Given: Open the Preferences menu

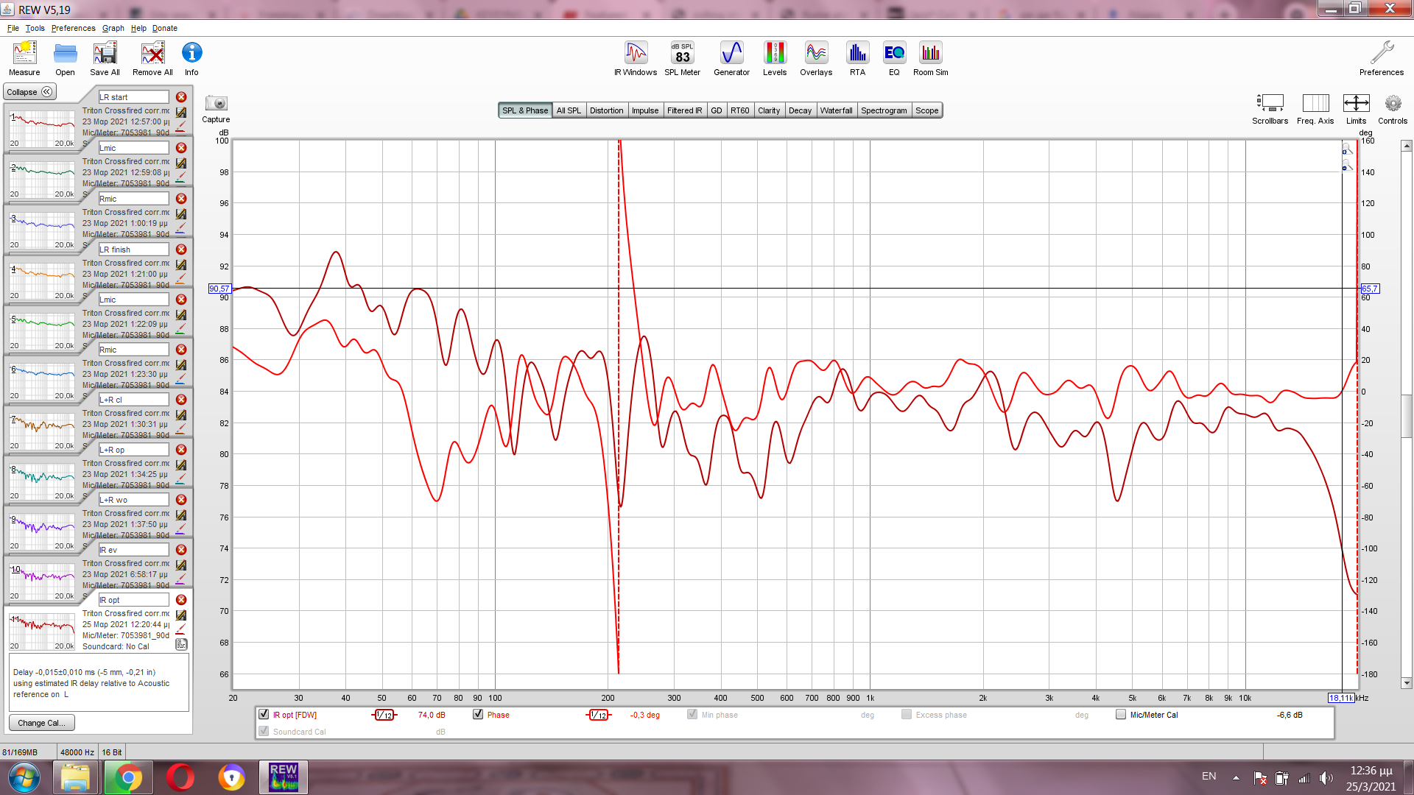Looking at the screenshot, I should coord(73,28).
